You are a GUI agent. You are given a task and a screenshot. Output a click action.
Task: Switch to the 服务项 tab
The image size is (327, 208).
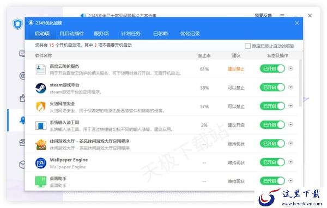click(101, 34)
